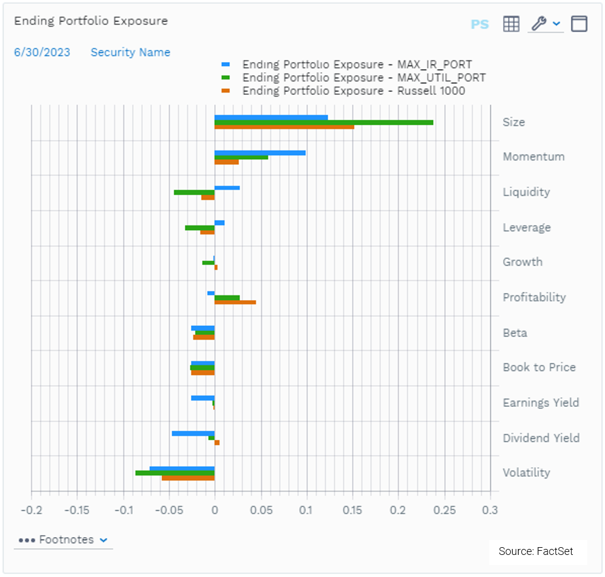
Task: Click the PS icon in the header
Action: [x=480, y=24]
